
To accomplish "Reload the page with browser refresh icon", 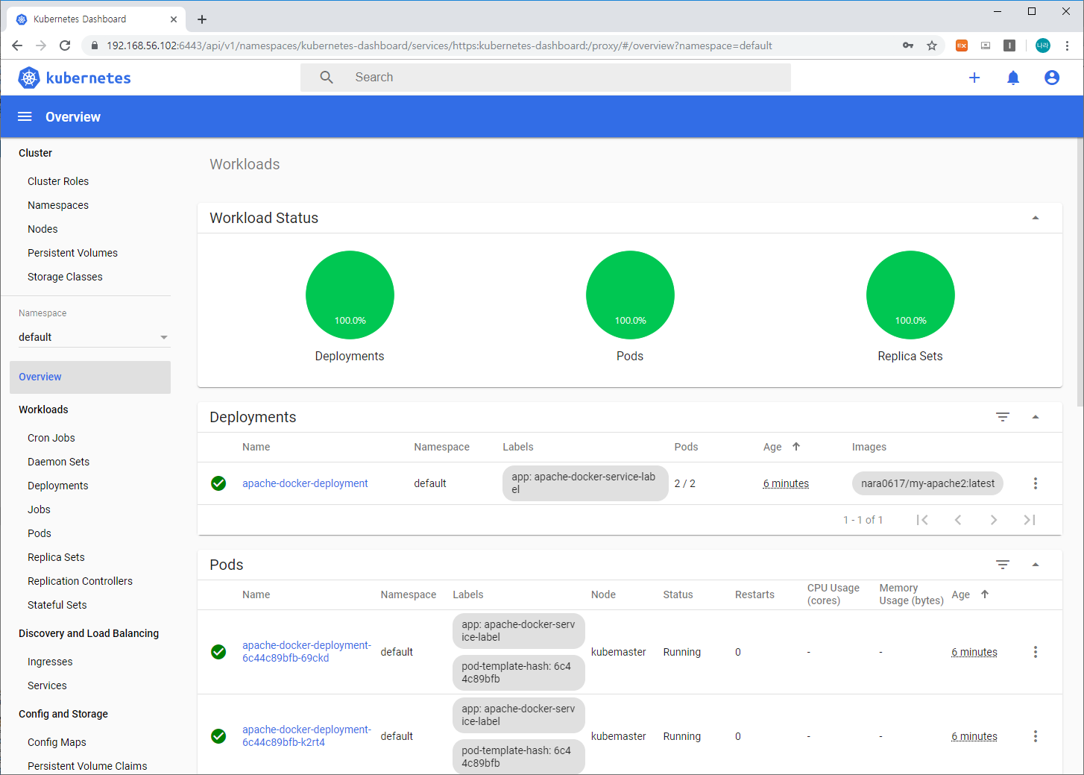I will tap(65, 46).
